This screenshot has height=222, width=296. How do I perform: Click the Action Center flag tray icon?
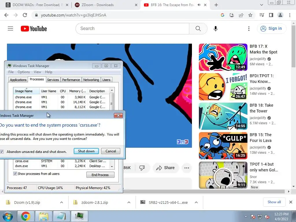(x=253, y=217)
